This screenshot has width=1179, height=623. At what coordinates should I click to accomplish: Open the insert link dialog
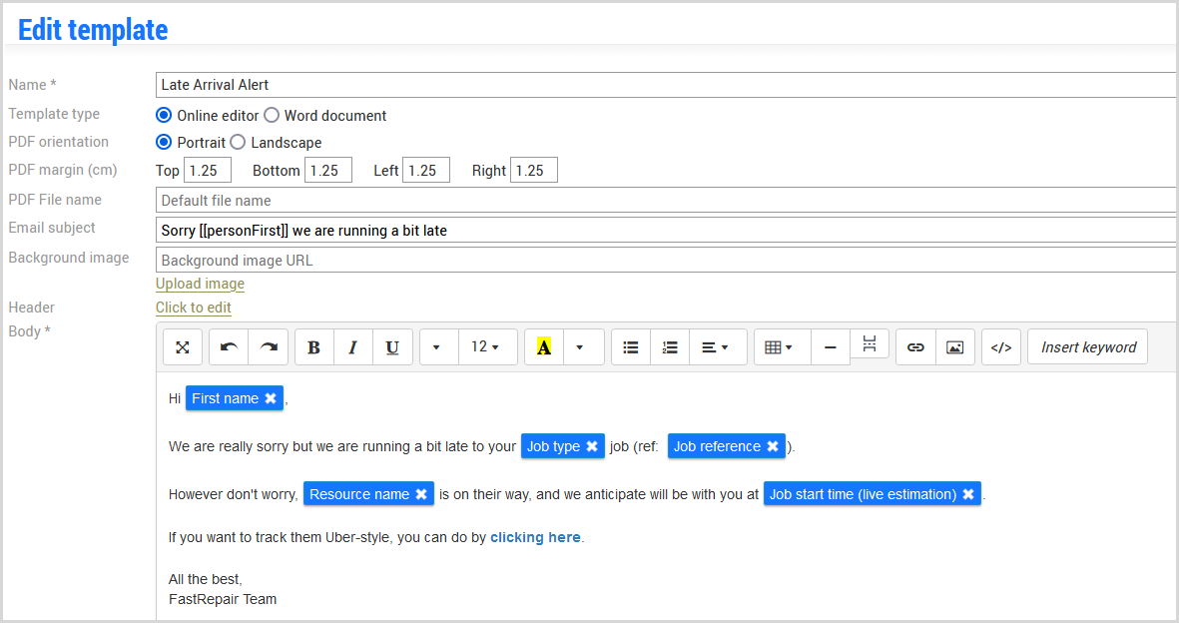tap(915, 347)
